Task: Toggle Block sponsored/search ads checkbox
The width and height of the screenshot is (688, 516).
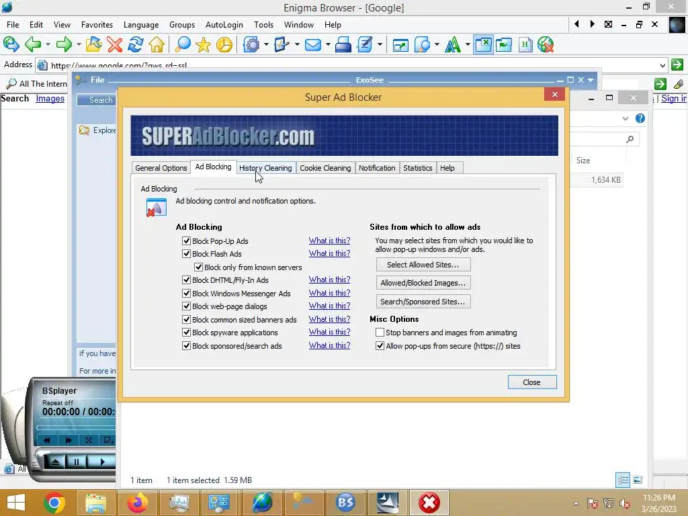Action: pos(186,346)
